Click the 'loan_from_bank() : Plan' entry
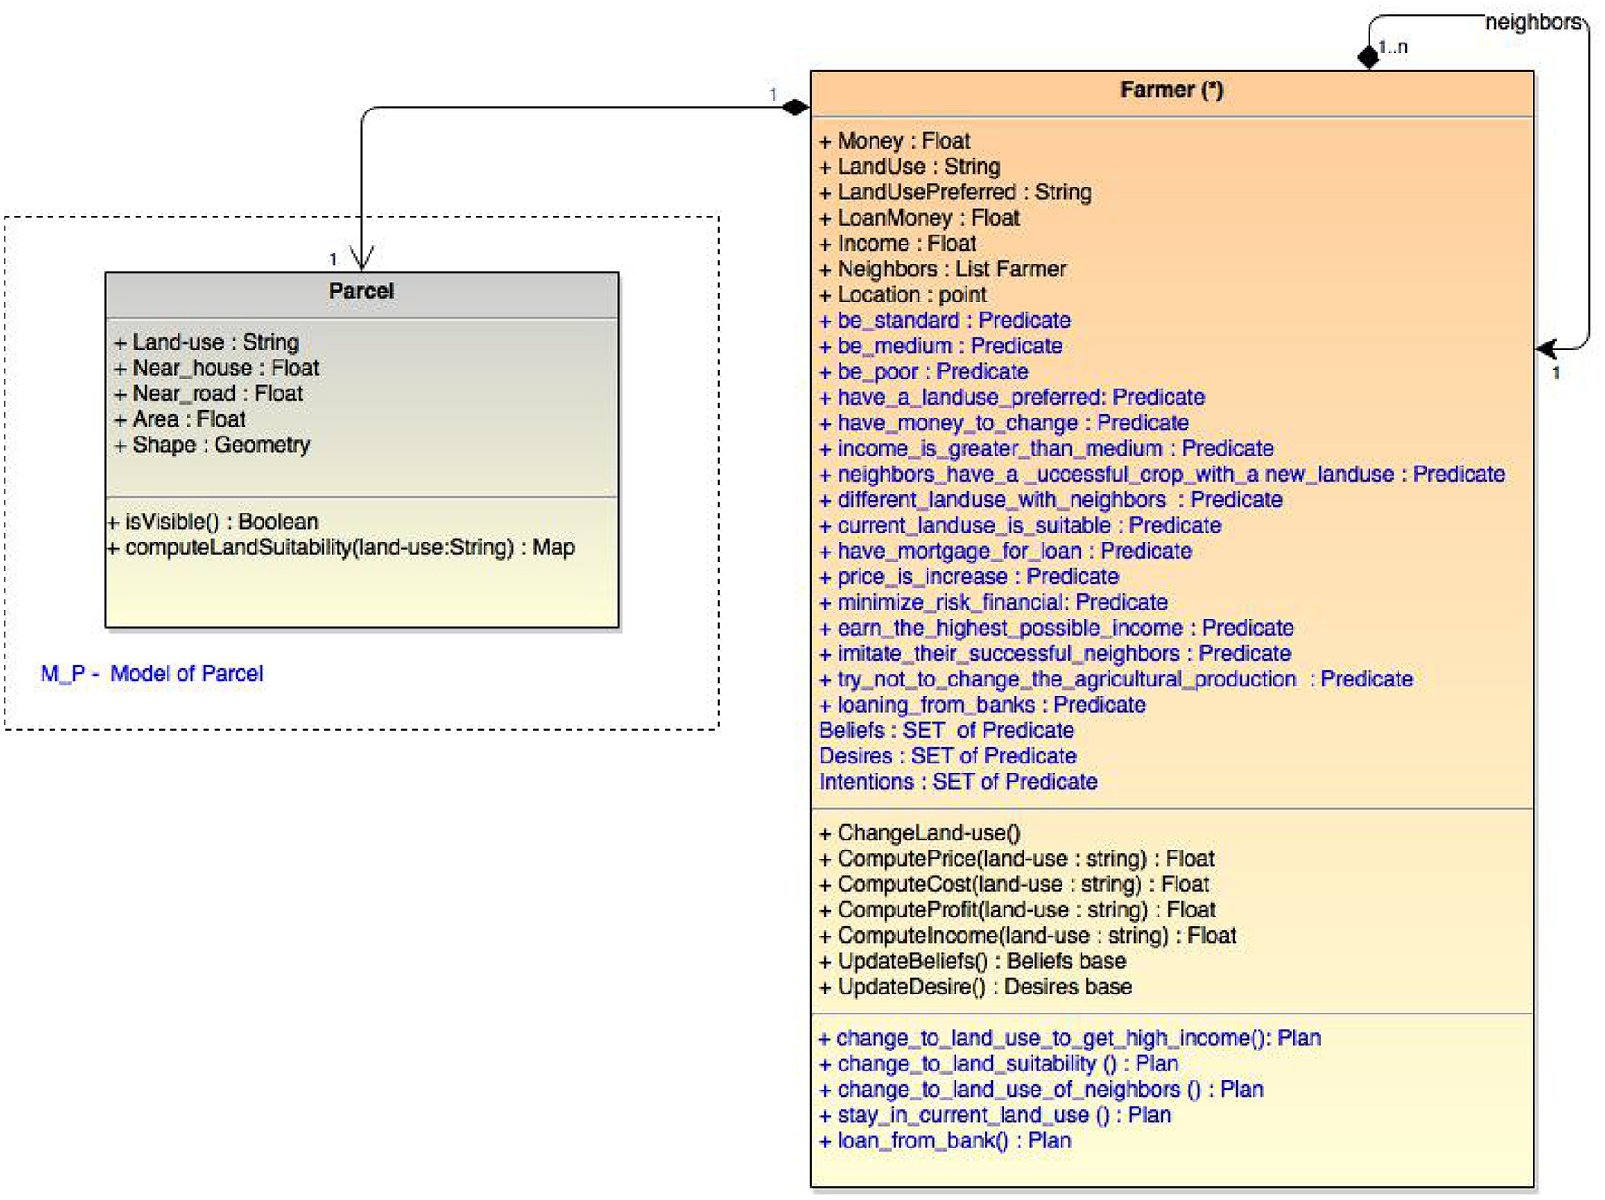This screenshot has height=1200, width=1605. click(x=945, y=1141)
